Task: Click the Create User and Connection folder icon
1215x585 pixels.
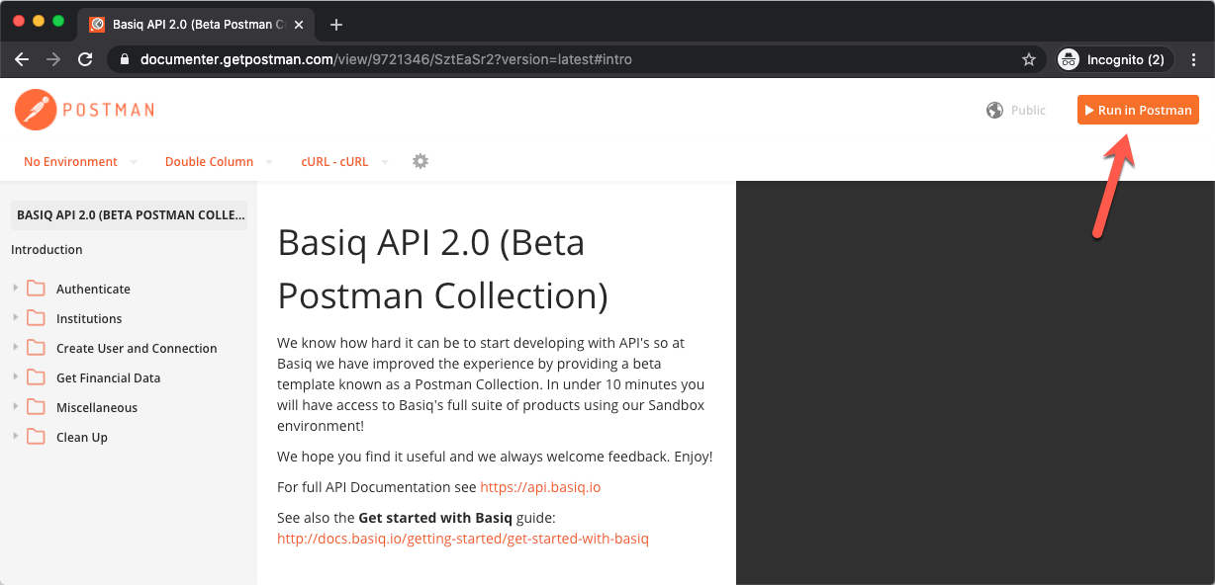Action: coord(37,348)
